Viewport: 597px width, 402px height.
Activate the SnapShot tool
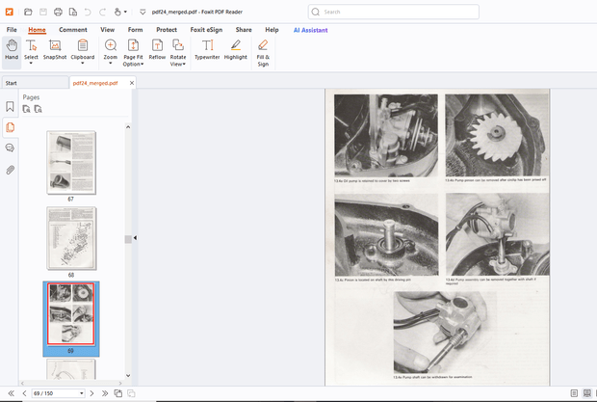point(55,50)
